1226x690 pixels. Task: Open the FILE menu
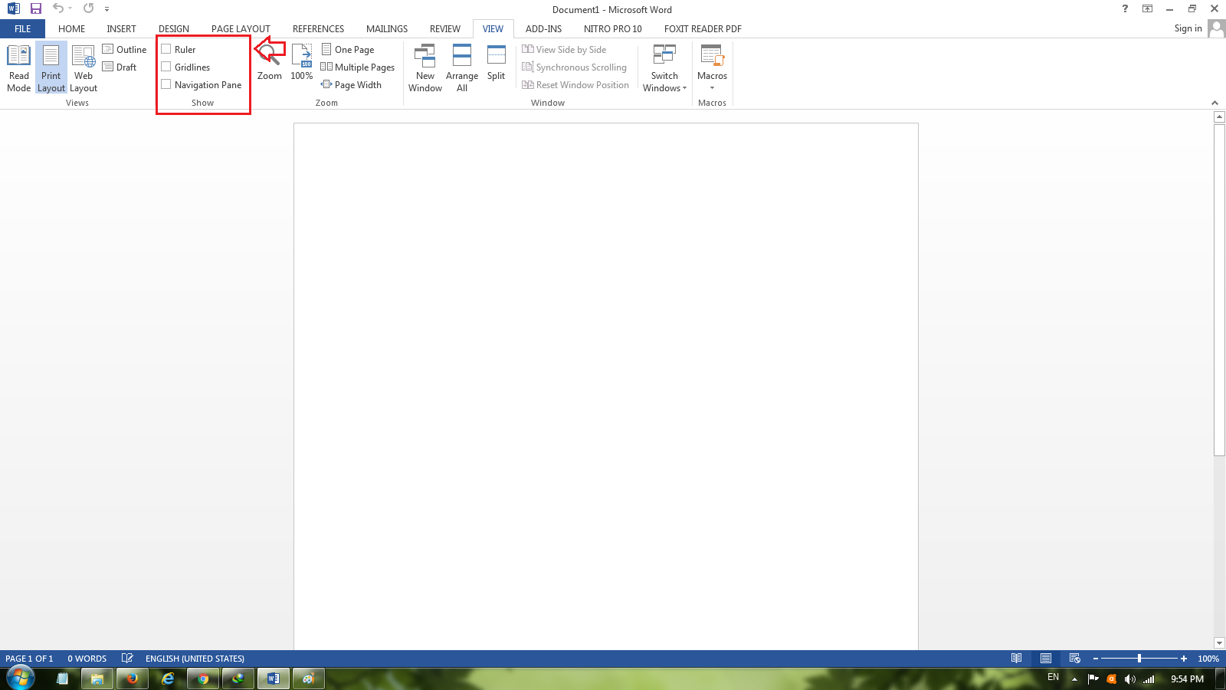point(22,28)
